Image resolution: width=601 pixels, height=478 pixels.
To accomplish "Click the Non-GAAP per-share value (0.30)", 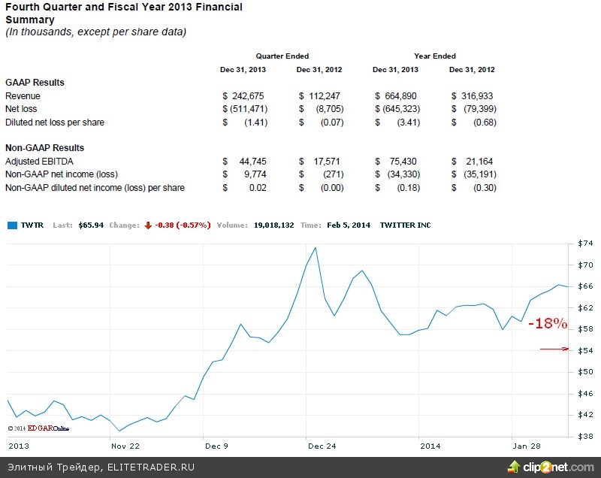I will 485,188.
